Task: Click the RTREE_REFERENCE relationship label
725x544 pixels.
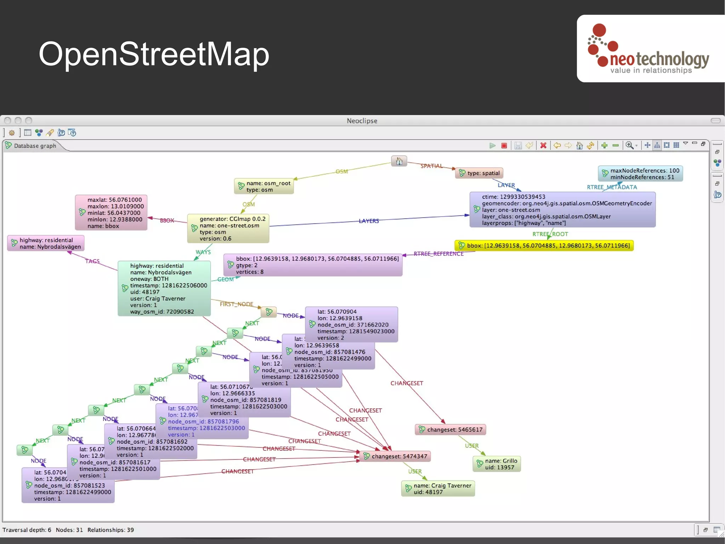Action: 439,254
